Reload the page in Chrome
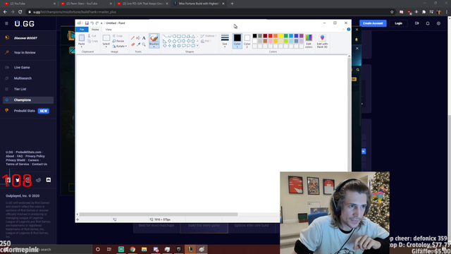 coord(20,12)
